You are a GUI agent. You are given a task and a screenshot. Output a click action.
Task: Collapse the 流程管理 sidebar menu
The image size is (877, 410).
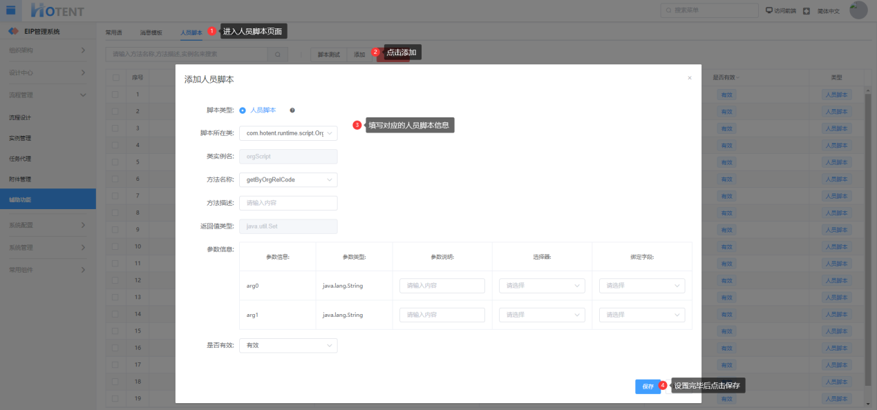[48, 95]
